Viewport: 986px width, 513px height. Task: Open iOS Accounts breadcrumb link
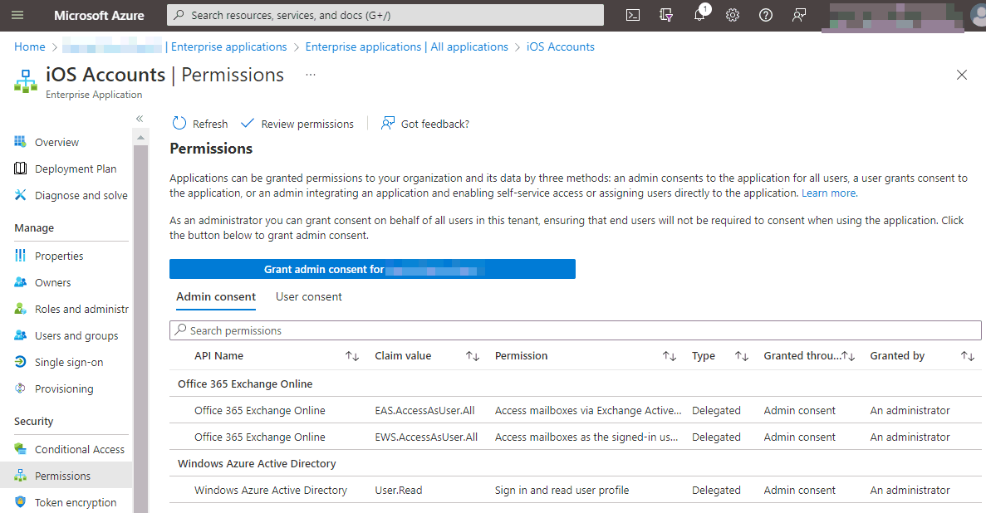[561, 46]
